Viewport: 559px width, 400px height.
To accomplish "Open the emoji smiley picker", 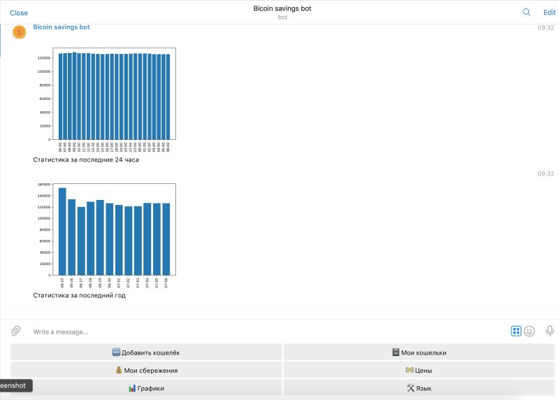I will click(x=530, y=331).
